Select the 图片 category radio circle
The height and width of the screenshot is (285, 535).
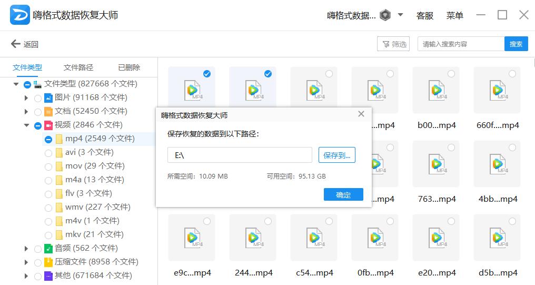coord(38,99)
